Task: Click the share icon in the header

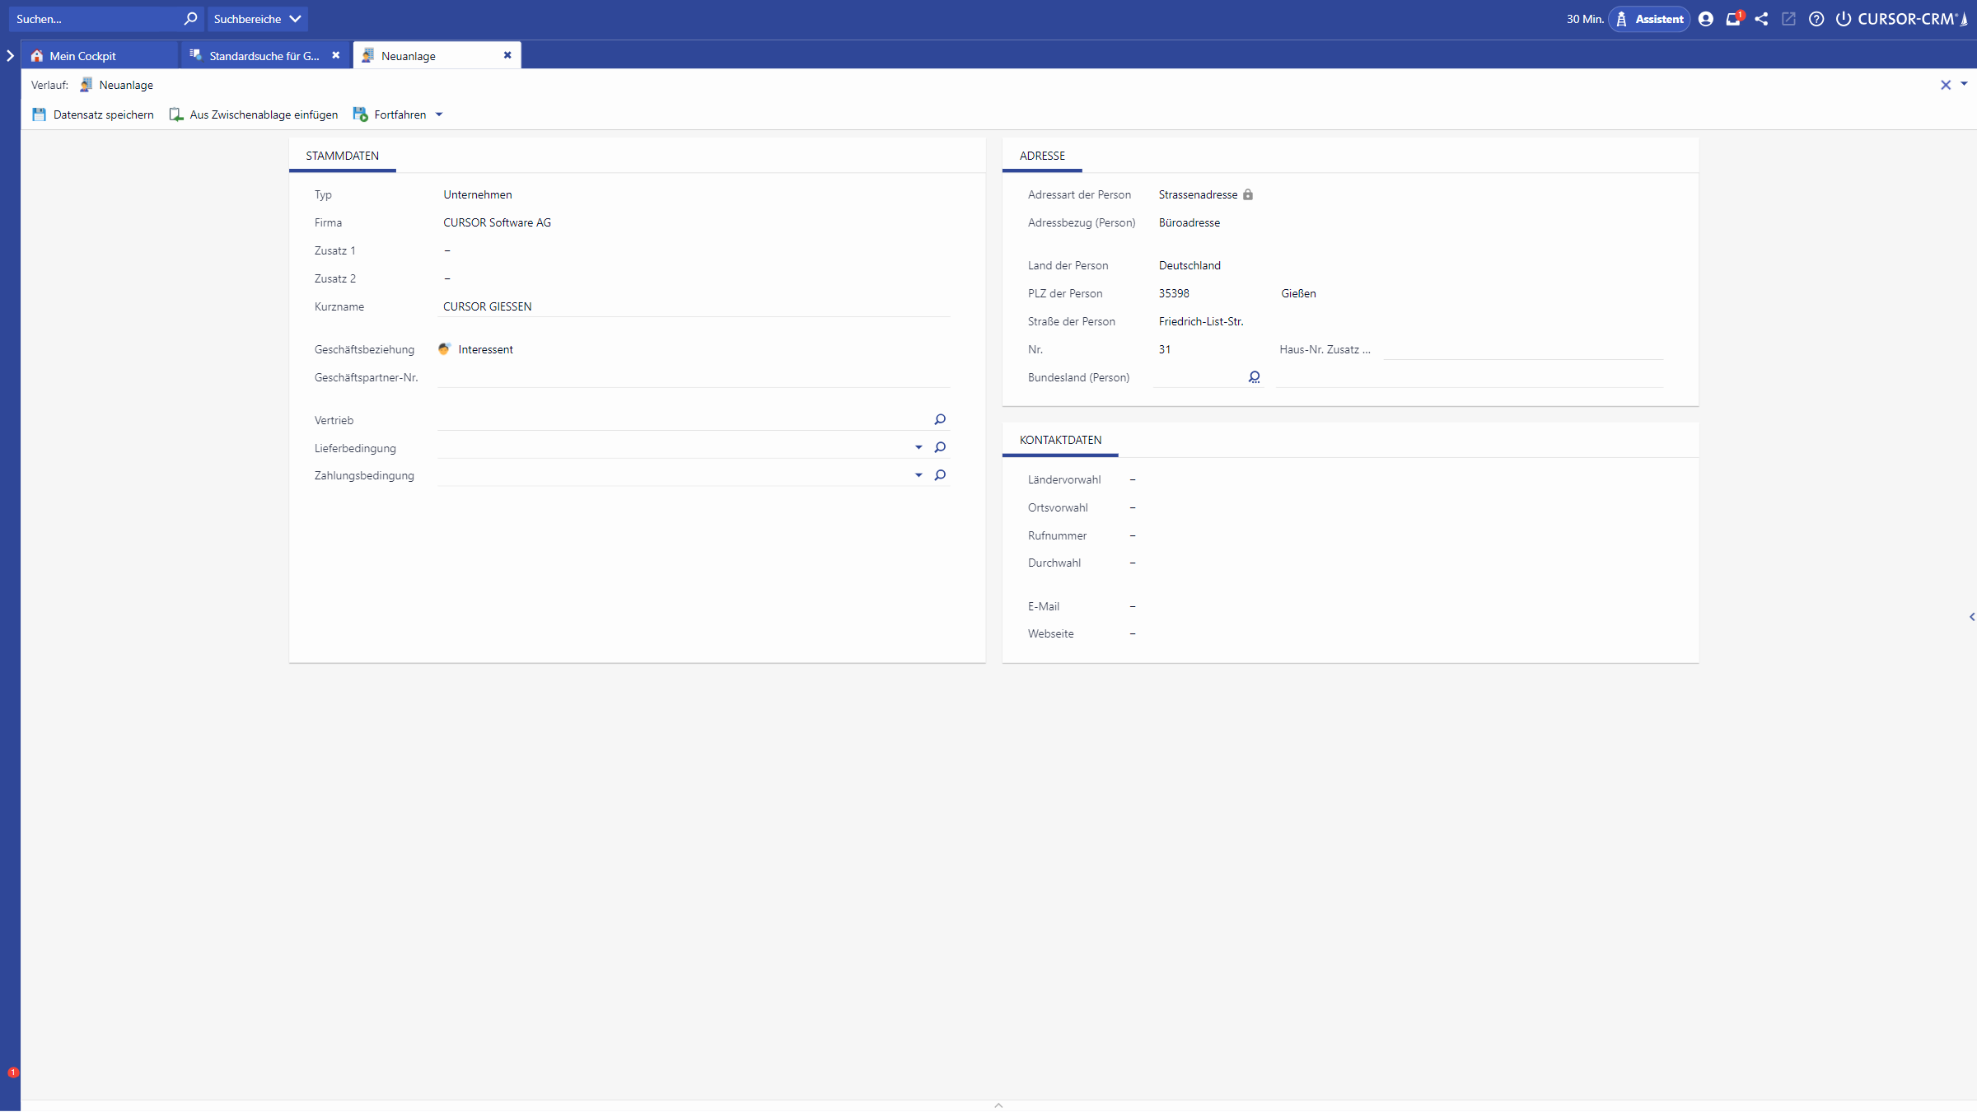Action: 1762,18
